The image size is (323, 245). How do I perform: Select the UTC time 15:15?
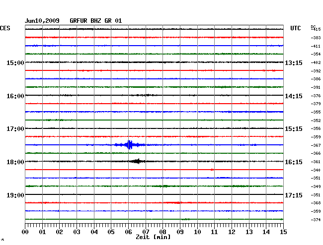point(294,129)
